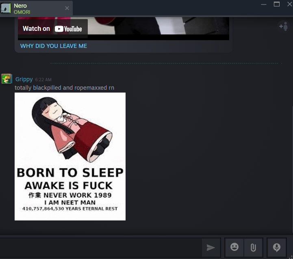Maximize the chat window

coord(277,4)
